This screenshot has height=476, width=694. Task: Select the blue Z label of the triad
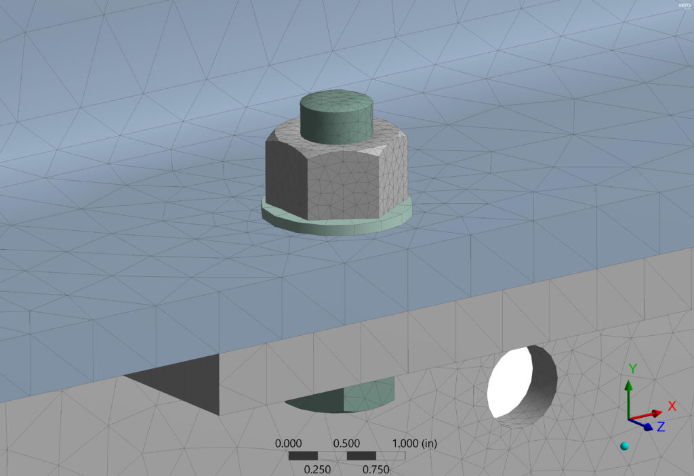pyautogui.click(x=661, y=426)
